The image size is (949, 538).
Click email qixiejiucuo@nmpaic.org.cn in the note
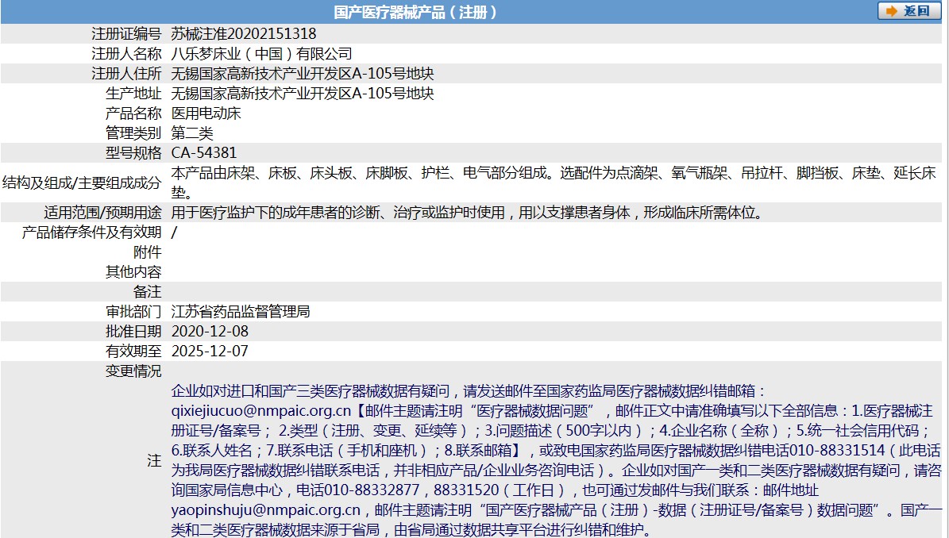coord(260,411)
